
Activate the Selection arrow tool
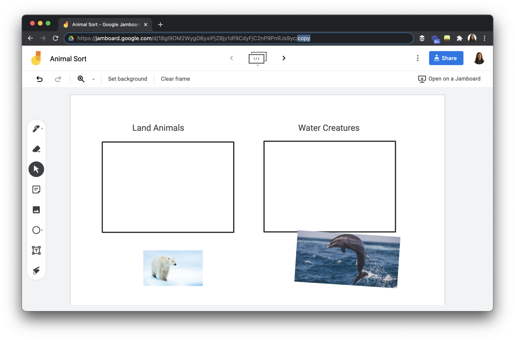(x=36, y=169)
